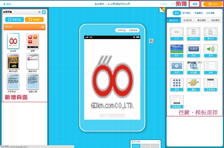This screenshot has height=148, width=224.
Task: Select the 静态模板 static templates tab
Action: point(202,20)
